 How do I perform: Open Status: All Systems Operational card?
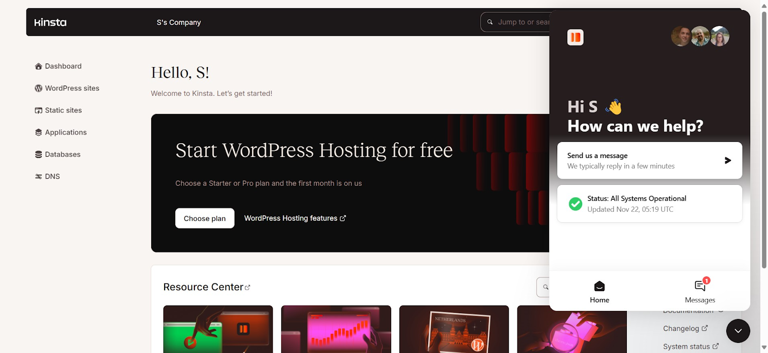(649, 204)
